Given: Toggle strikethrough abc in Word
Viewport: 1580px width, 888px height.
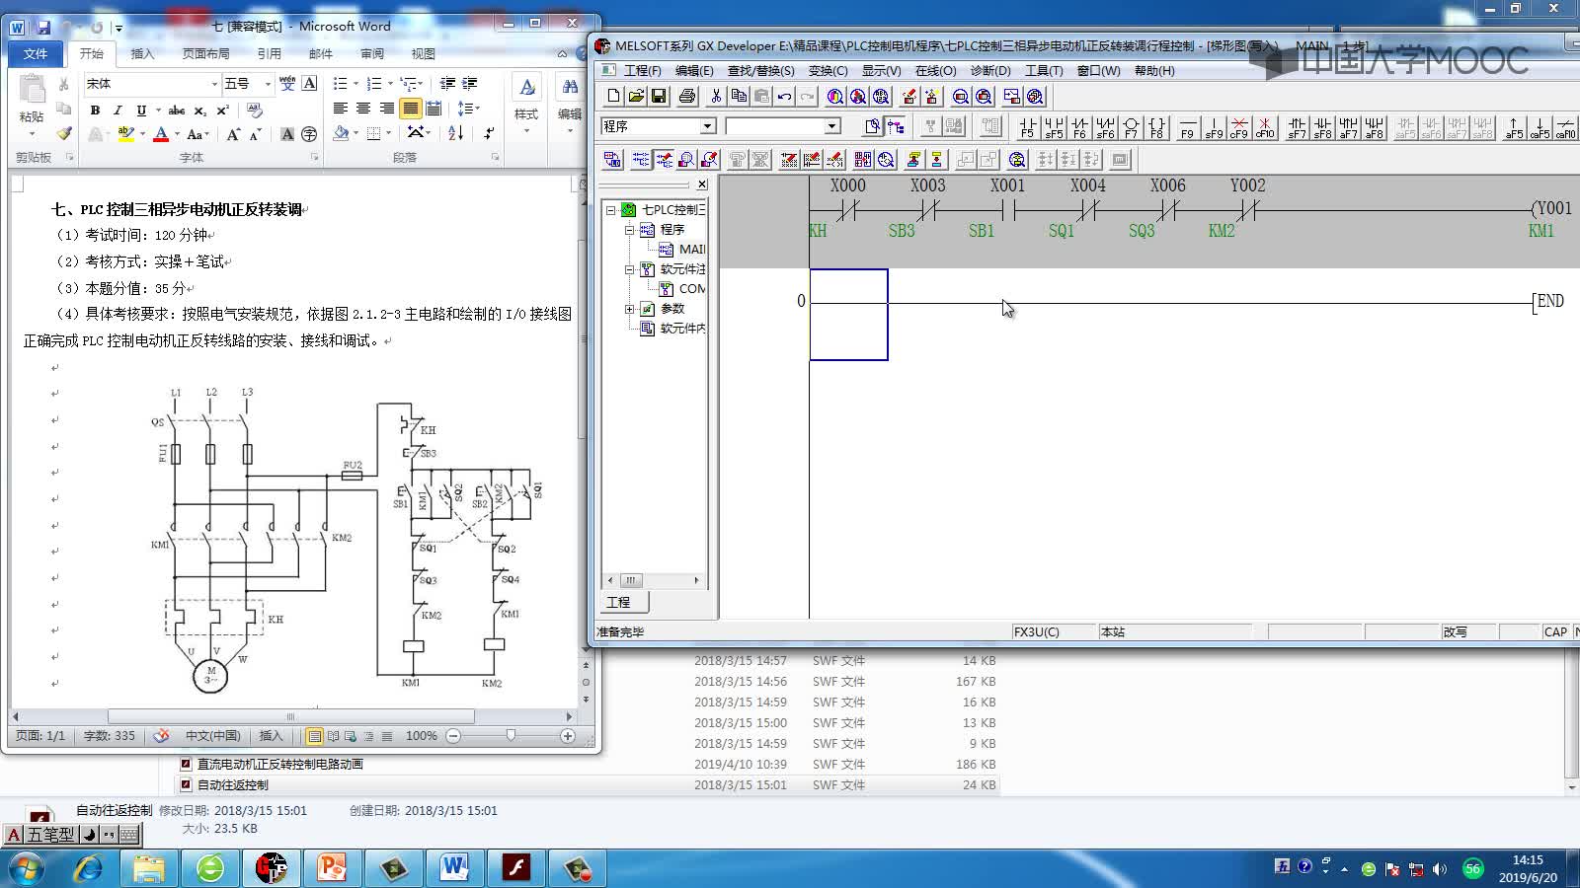Looking at the screenshot, I should tap(177, 110).
